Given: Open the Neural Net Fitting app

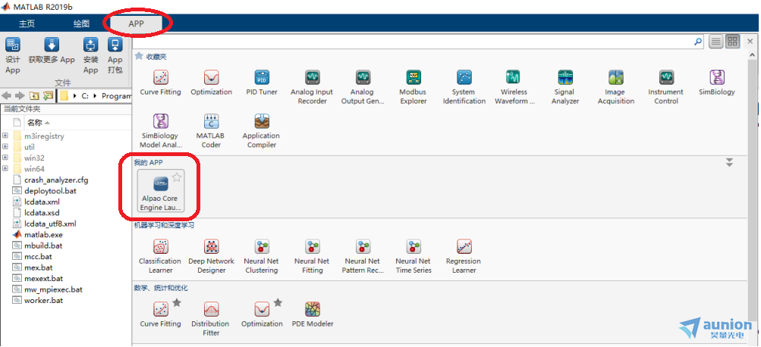Looking at the screenshot, I should (x=312, y=256).
